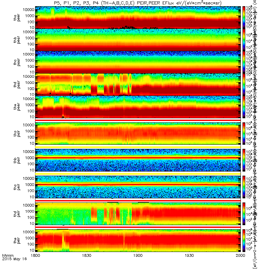Click the color bar beside thb peer panel
Image resolution: width=258 pixels, height=275 pixels.
[244, 40]
